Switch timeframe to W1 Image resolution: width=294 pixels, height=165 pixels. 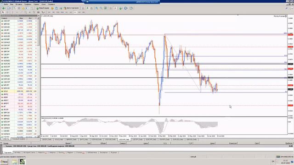click(79, 12)
